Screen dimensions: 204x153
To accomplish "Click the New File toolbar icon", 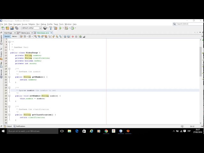I will click(x=3, y=28).
